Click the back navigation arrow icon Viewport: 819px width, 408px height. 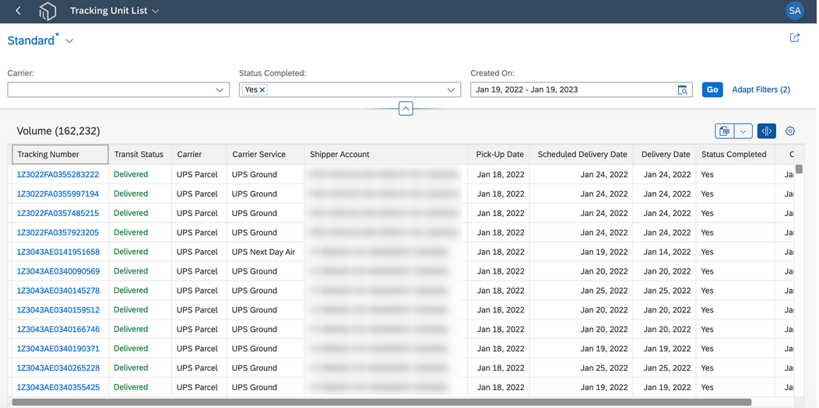pos(18,11)
